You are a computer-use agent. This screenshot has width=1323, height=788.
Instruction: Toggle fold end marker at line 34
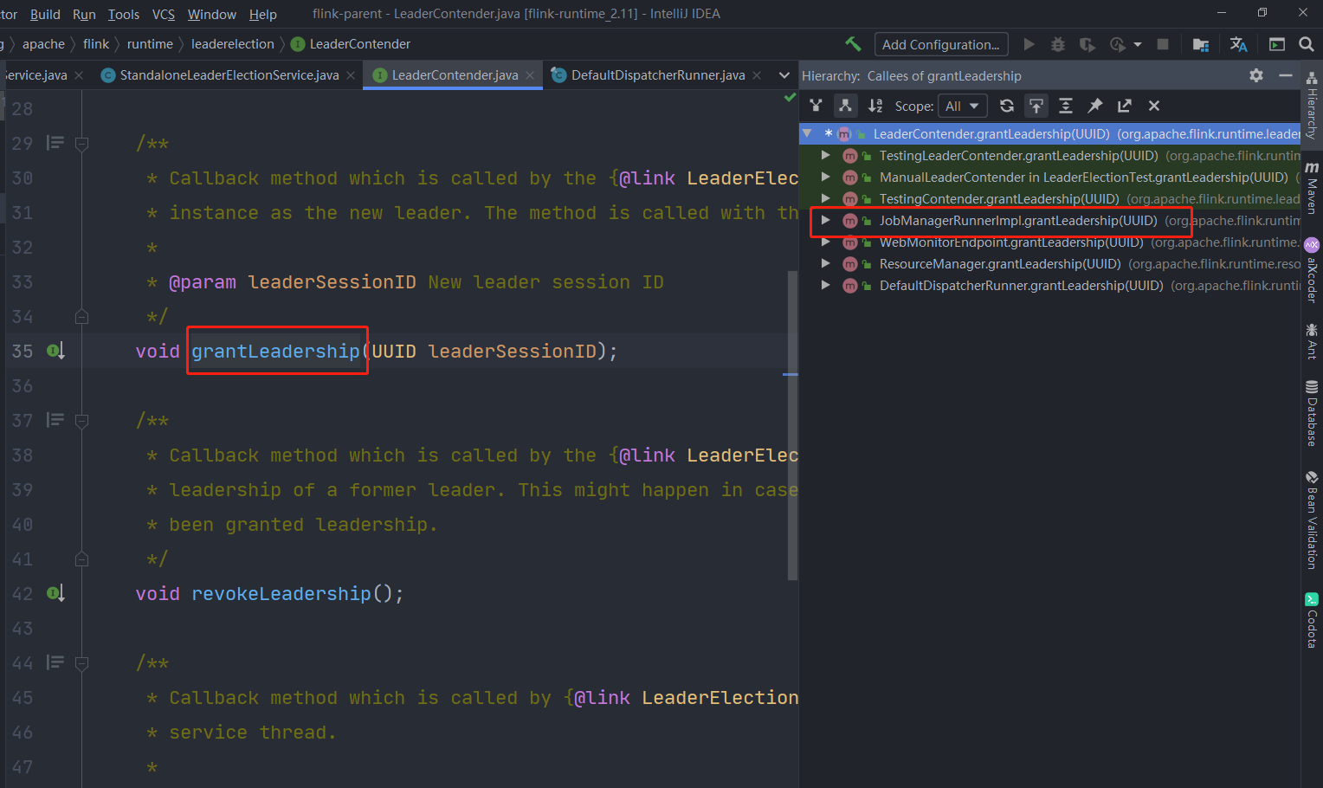(x=81, y=316)
